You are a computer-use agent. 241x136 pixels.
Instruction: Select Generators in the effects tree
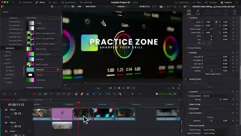click(x=10, y=48)
